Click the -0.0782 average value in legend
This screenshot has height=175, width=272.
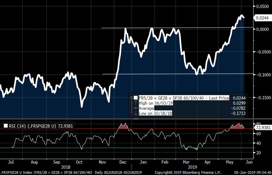click(x=238, y=108)
